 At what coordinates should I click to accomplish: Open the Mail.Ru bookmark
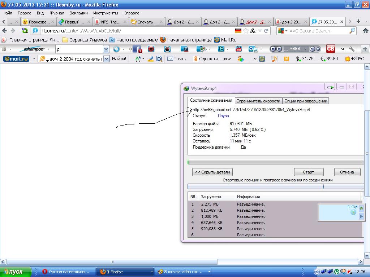click(225, 40)
